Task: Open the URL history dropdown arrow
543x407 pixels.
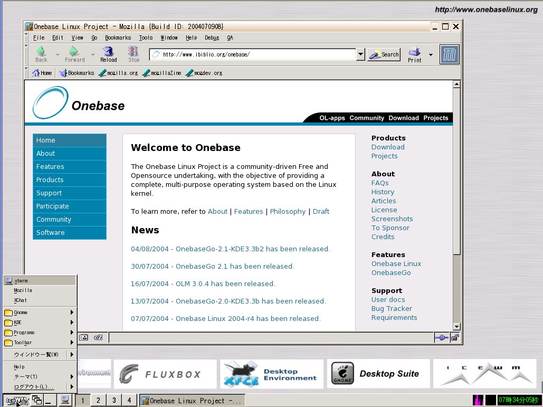Action: 360,54
